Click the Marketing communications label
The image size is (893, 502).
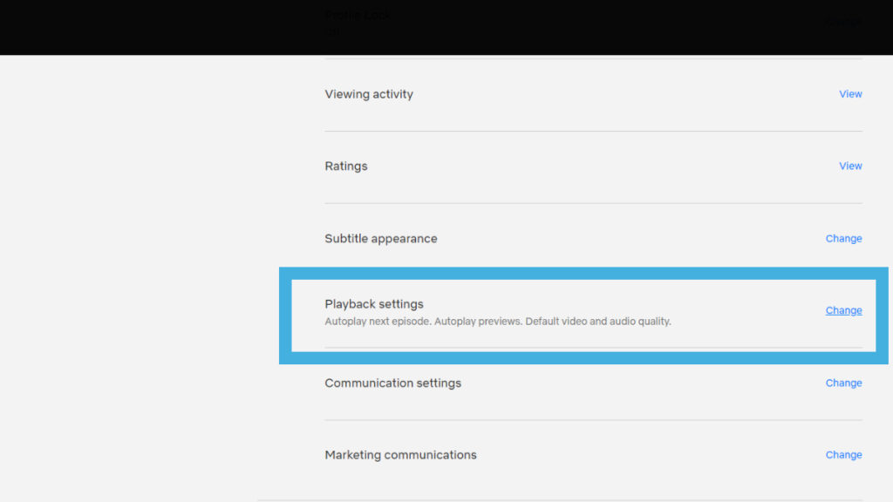(x=400, y=454)
